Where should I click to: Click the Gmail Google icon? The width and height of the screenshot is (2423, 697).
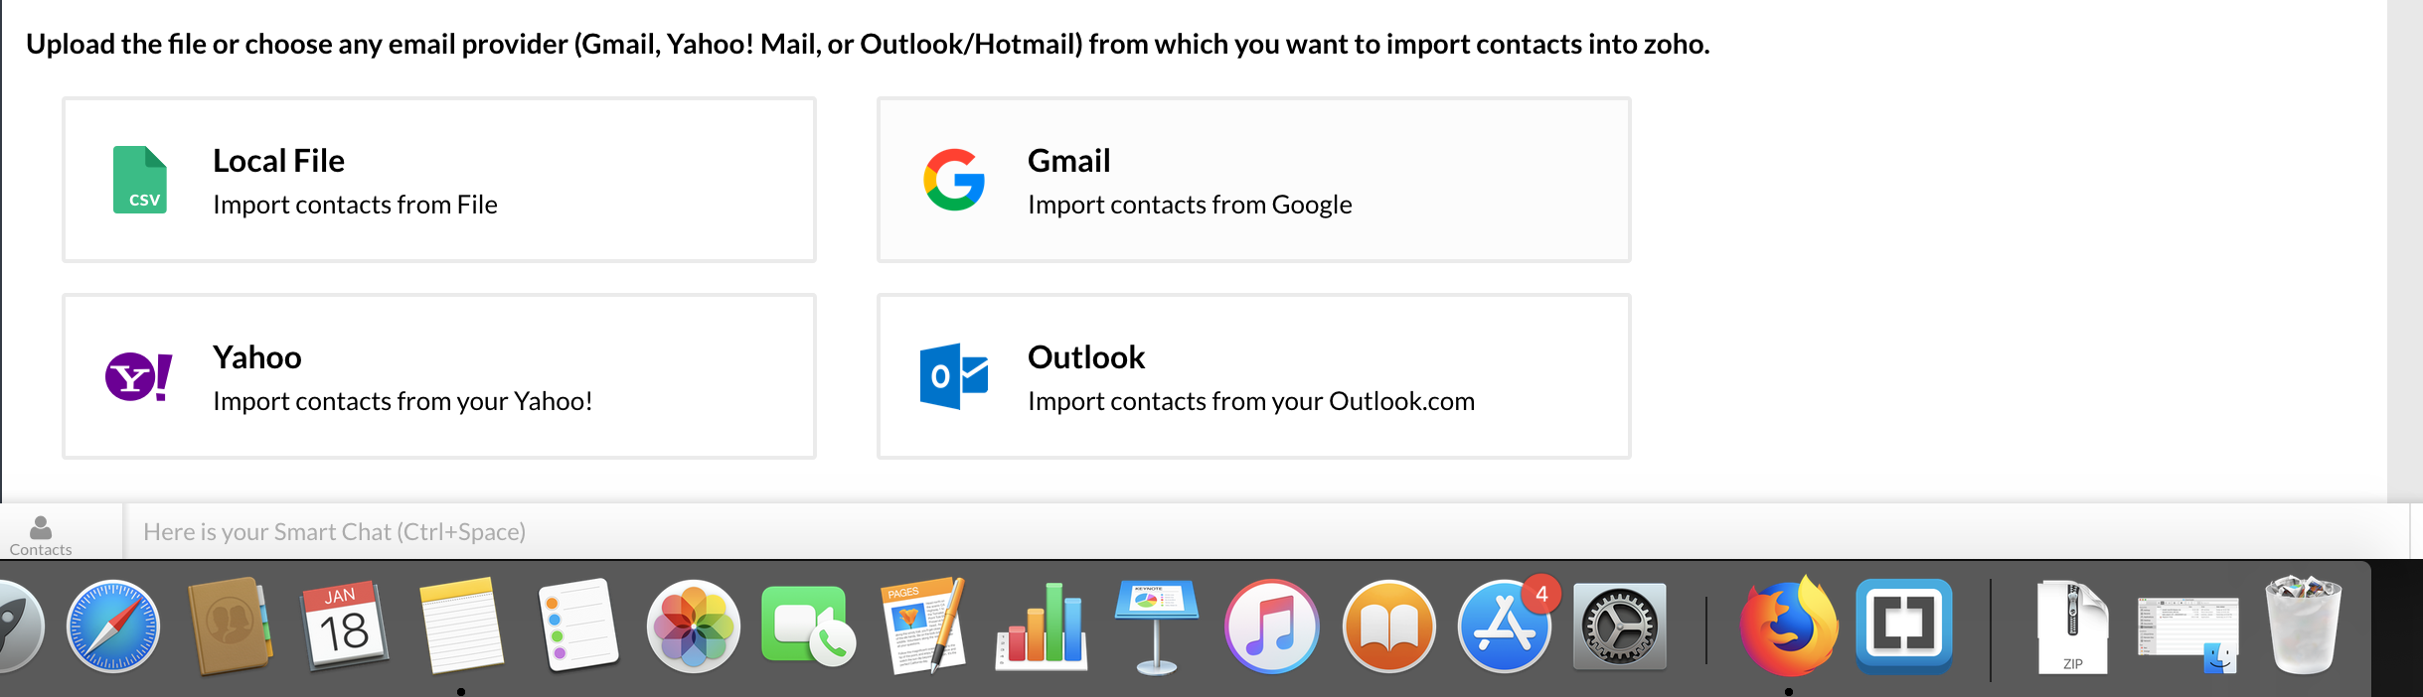pos(955,180)
